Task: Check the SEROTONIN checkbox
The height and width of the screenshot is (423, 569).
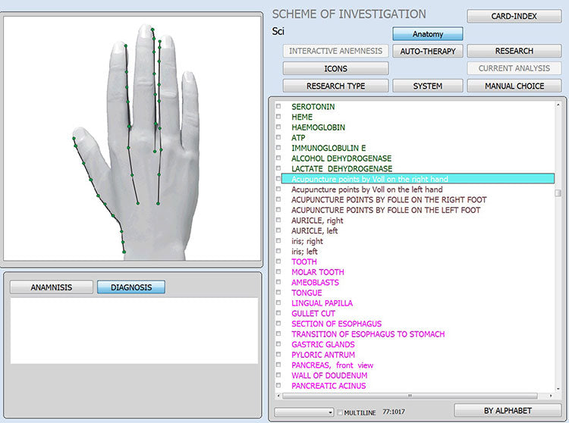Action: 278,107
